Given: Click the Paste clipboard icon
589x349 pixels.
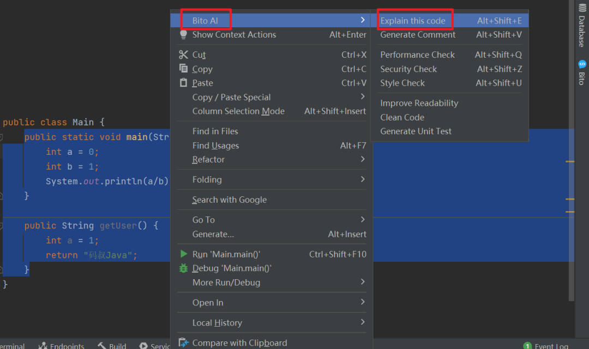Looking at the screenshot, I should 183,83.
